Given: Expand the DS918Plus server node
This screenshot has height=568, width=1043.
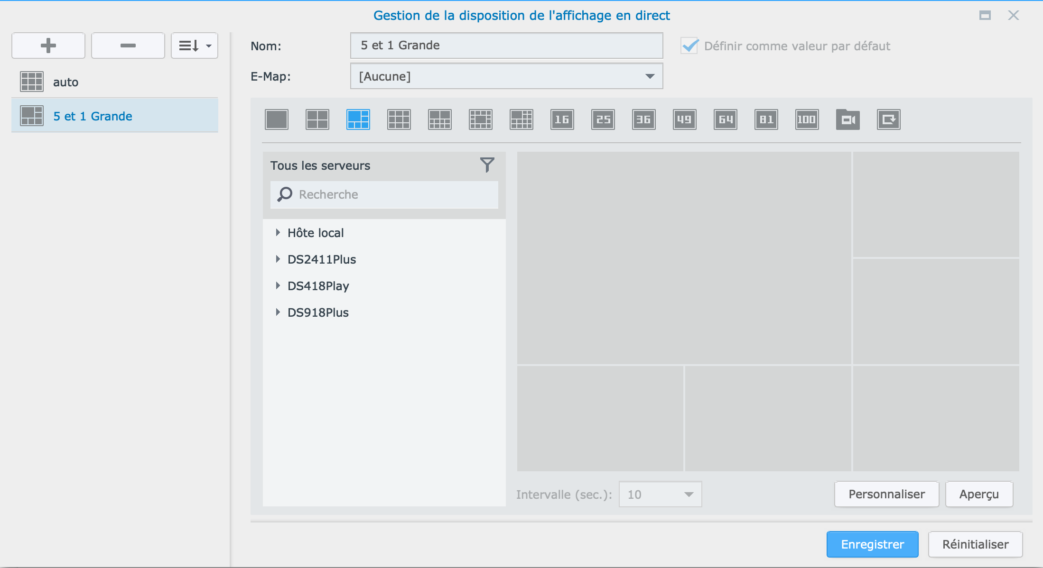Looking at the screenshot, I should 278,312.
